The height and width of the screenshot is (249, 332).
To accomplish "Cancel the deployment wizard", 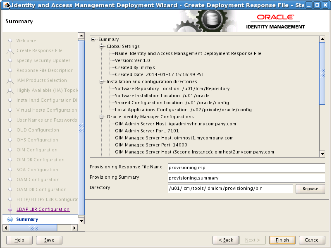I will 312,240.
